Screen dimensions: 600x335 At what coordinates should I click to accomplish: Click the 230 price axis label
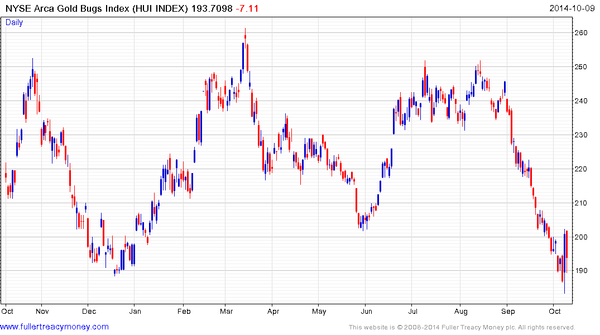pyautogui.click(x=581, y=135)
